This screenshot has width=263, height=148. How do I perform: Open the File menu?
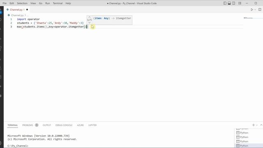click(5, 3)
